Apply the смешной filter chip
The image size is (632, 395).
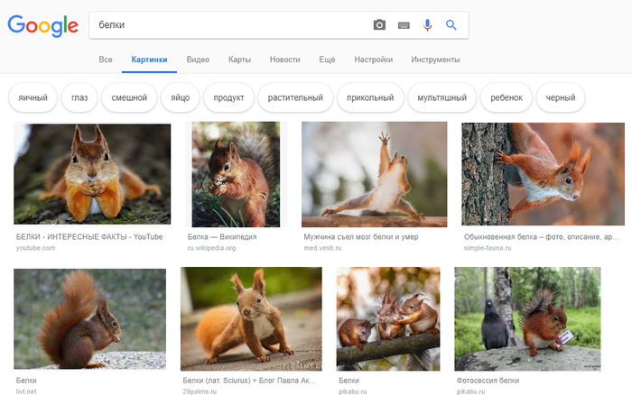(x=129, y=97)
